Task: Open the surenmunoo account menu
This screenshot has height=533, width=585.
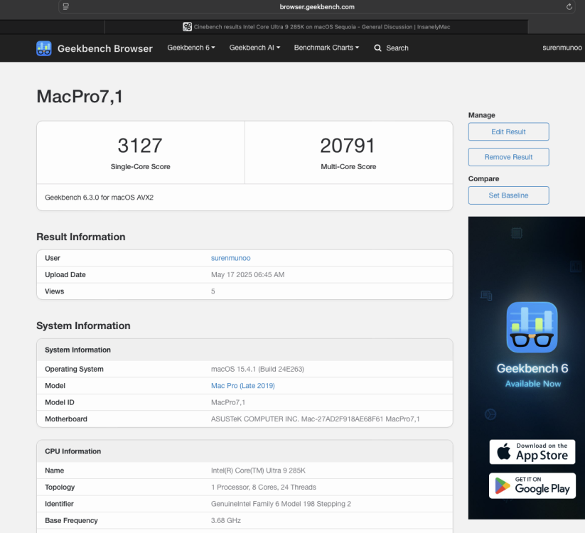Action: tap(562, 48)
